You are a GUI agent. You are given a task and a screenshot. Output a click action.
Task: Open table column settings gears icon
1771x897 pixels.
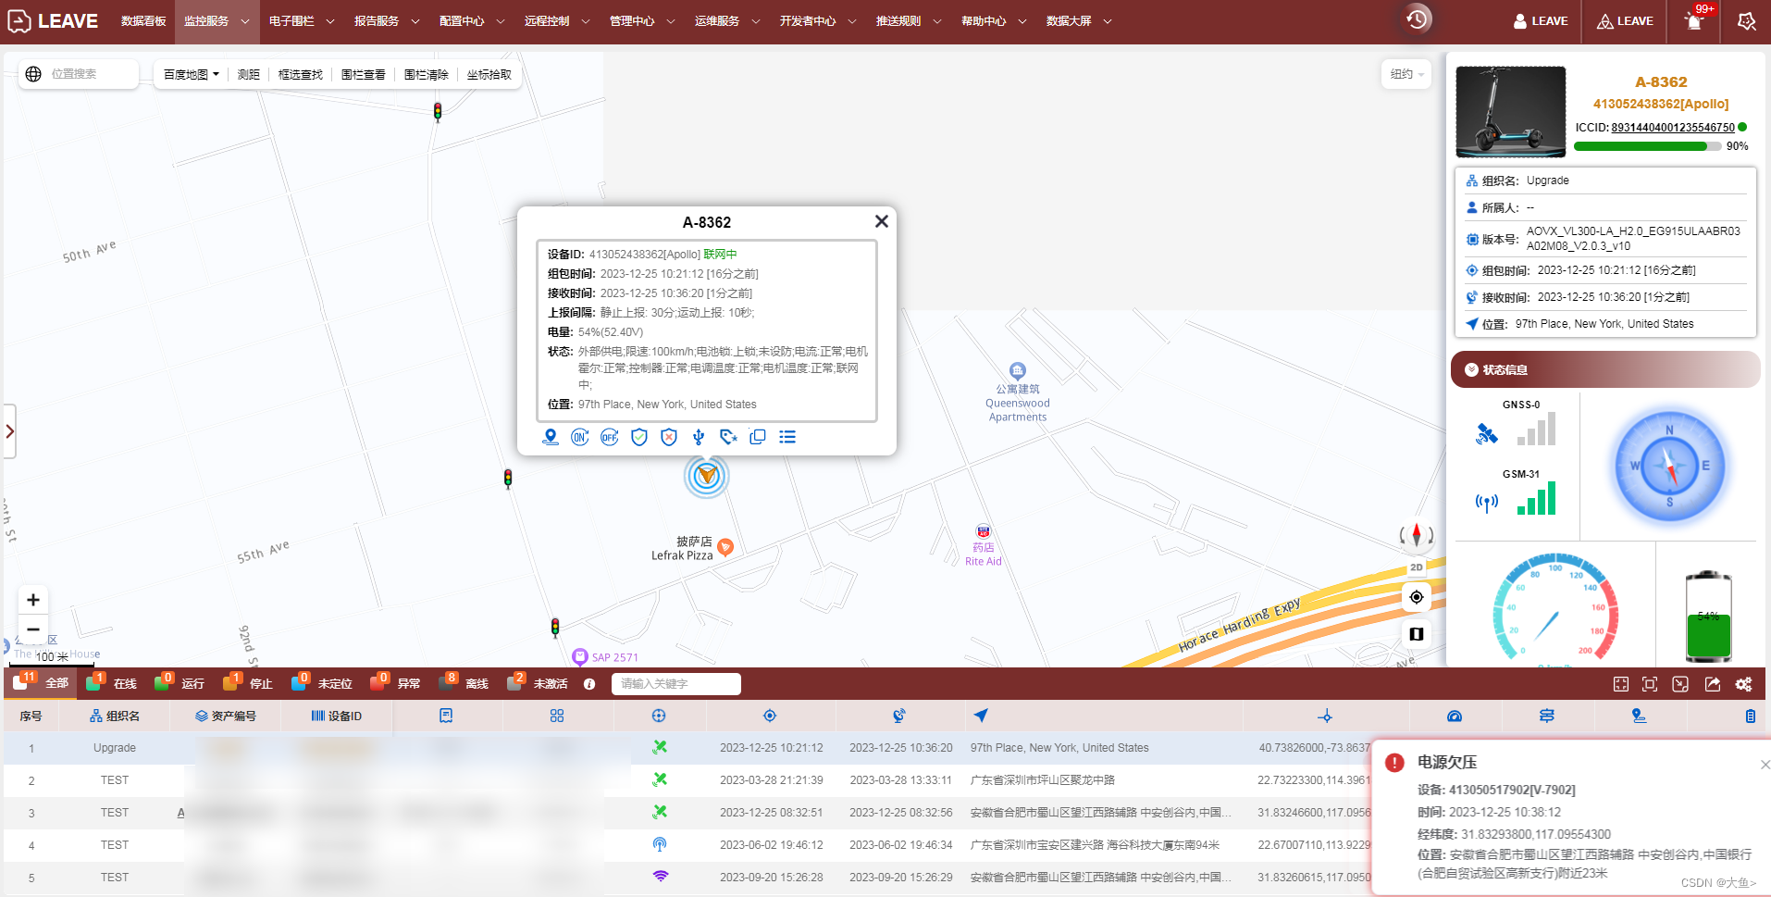1744,684
